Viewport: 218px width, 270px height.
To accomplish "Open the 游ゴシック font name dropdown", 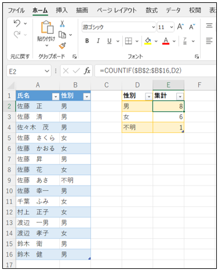I will (x=154, y=27).
